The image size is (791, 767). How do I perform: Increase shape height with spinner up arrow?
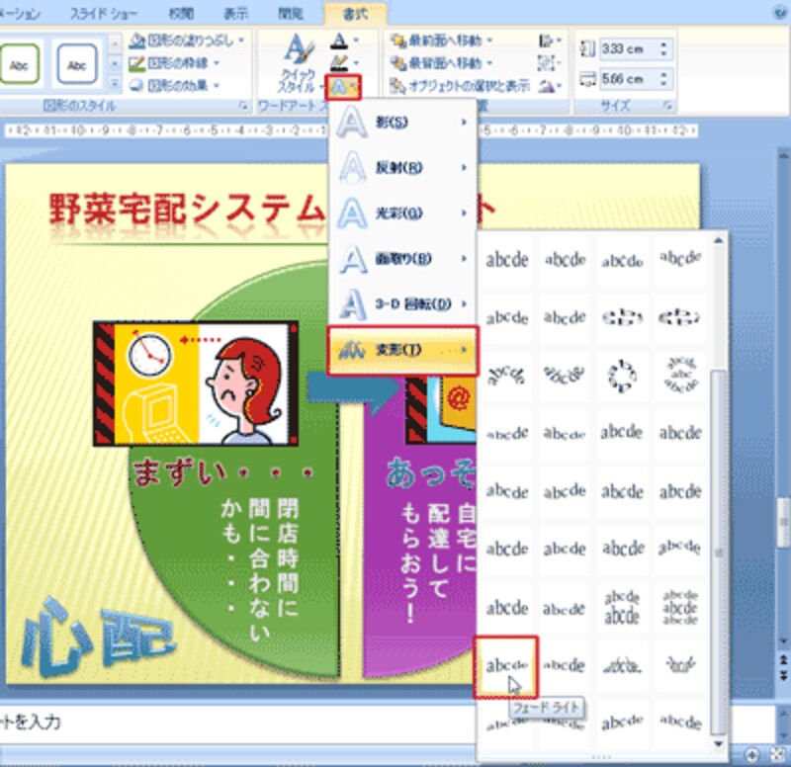click(663, 44)
